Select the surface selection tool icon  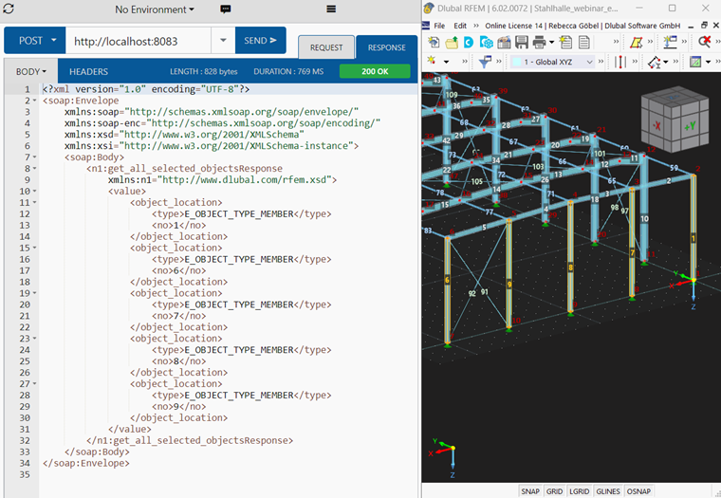[x=636, y=43]
